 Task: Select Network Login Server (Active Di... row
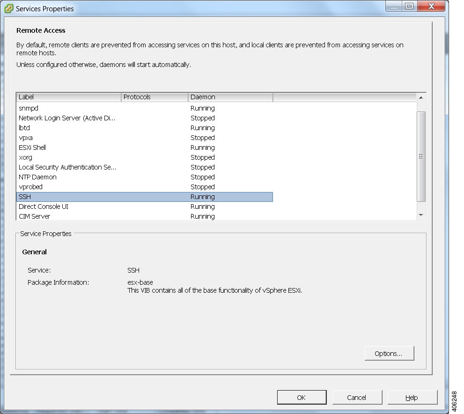(144, 118)
